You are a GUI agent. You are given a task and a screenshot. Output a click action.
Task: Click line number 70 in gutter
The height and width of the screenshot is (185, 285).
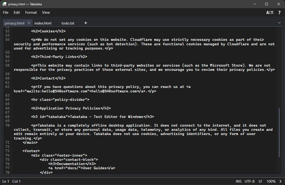7,125
